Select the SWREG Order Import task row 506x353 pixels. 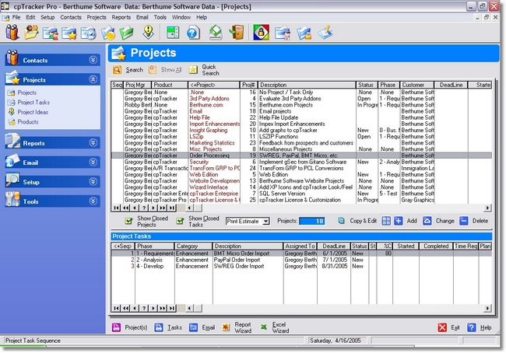(x=302, y=266)
